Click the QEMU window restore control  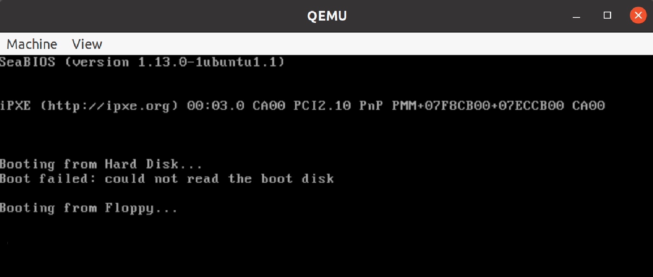tap(607, 16)
